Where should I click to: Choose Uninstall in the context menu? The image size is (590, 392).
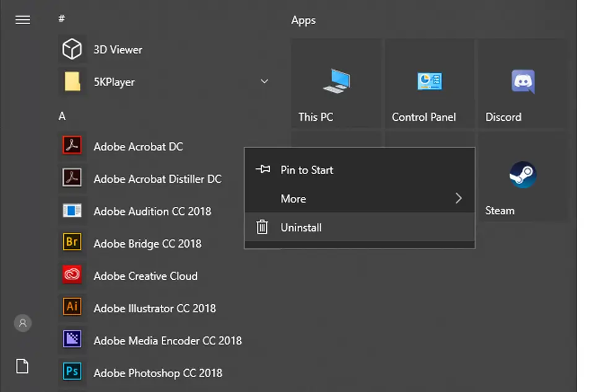coord(301,227)
